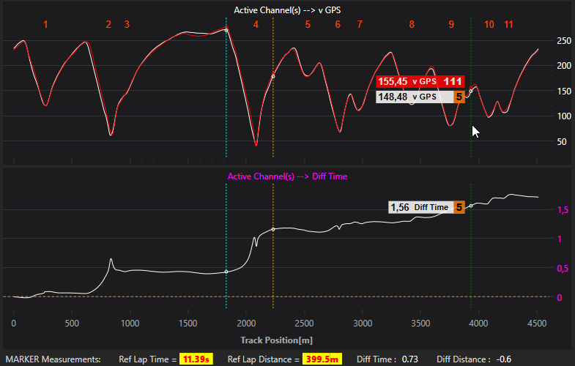Click corner number 8 above speed trace

[x=412, y=25]
